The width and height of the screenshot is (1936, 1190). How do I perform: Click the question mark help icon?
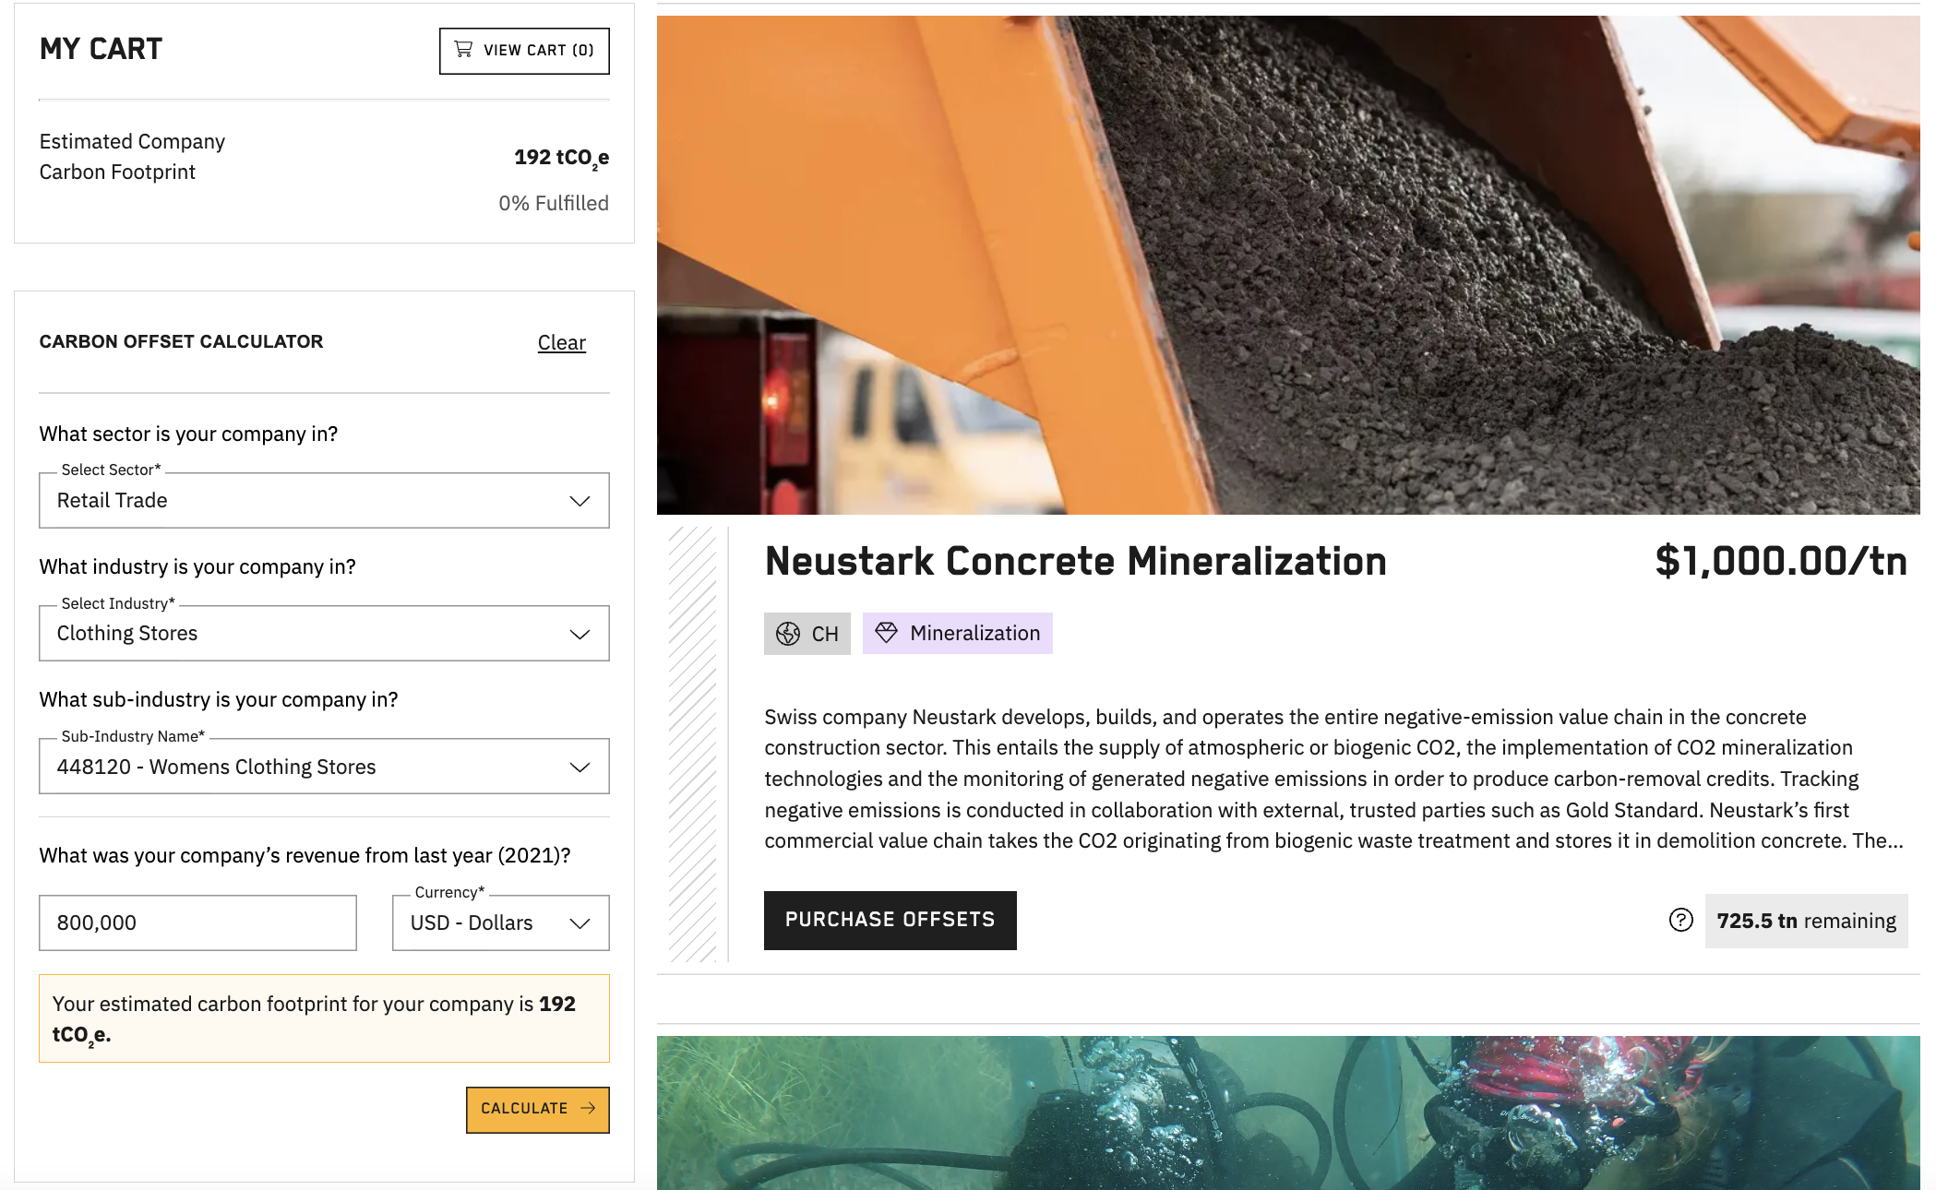click(1681, 920)
